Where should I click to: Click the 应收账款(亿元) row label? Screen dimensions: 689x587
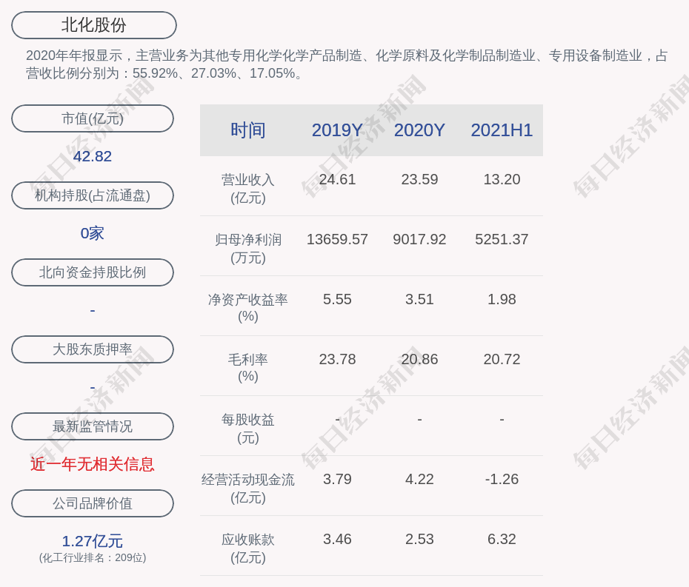pos(248,549)
